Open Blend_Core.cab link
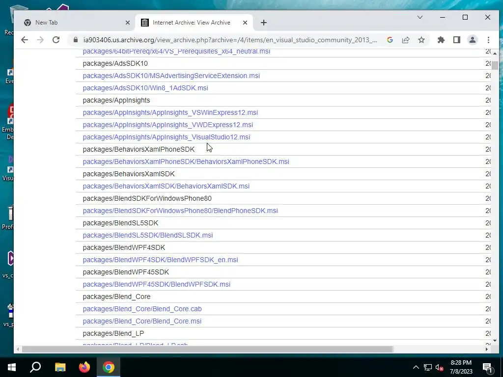The height and width of the screenshot is (377, 503). point(142,309)
